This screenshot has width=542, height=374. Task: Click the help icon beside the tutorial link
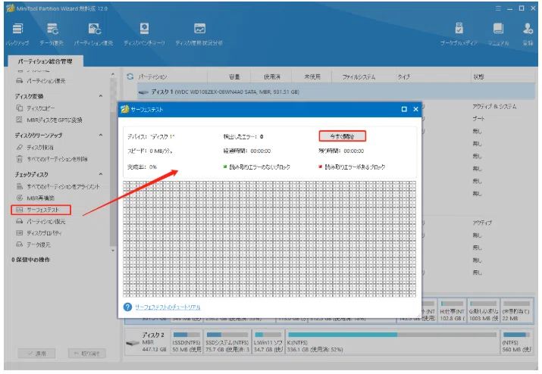click(127, 307)
